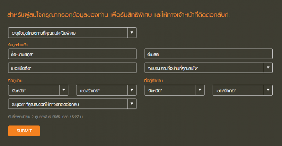
Task: Click the registration date text above SUBMIT
Action: (x=46, y=117)
